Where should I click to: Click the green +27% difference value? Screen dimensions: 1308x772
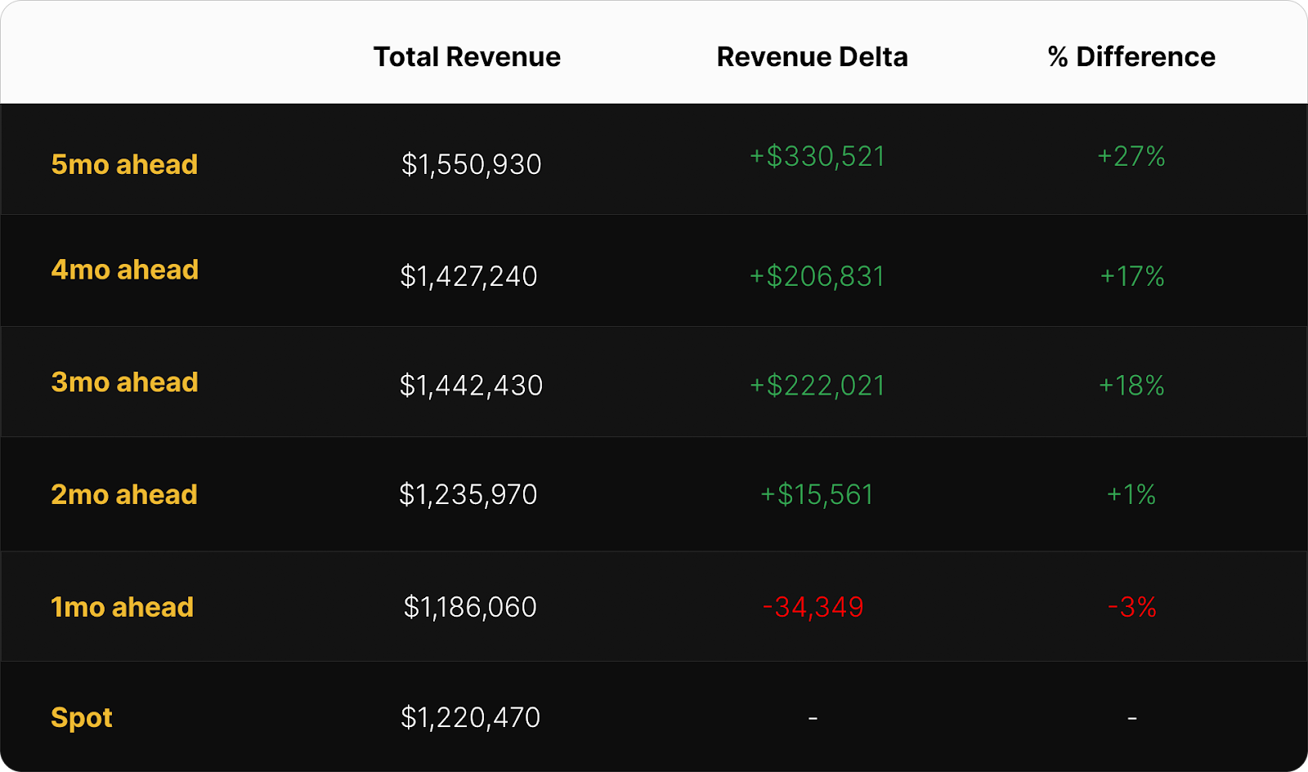(1131, 157)
